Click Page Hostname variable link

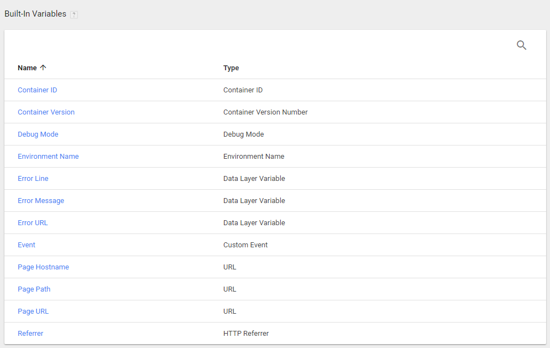[43, 267]
